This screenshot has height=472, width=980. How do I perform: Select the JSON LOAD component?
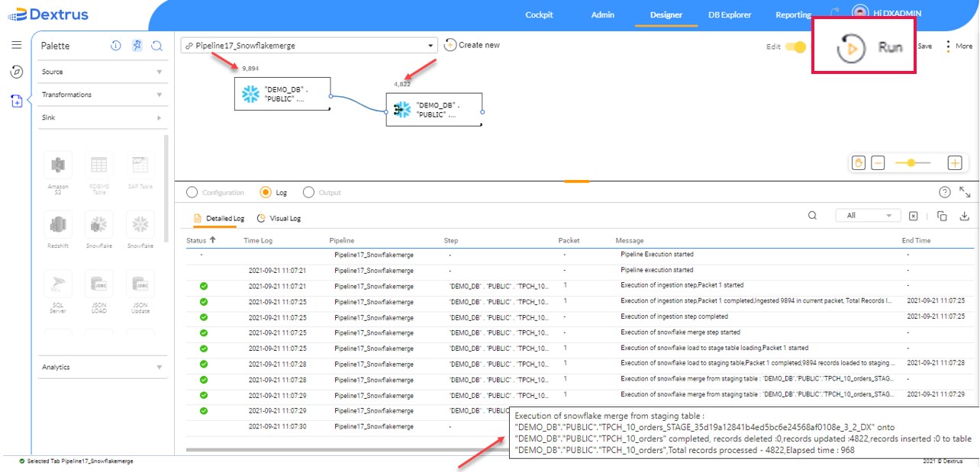coord(99,291)
